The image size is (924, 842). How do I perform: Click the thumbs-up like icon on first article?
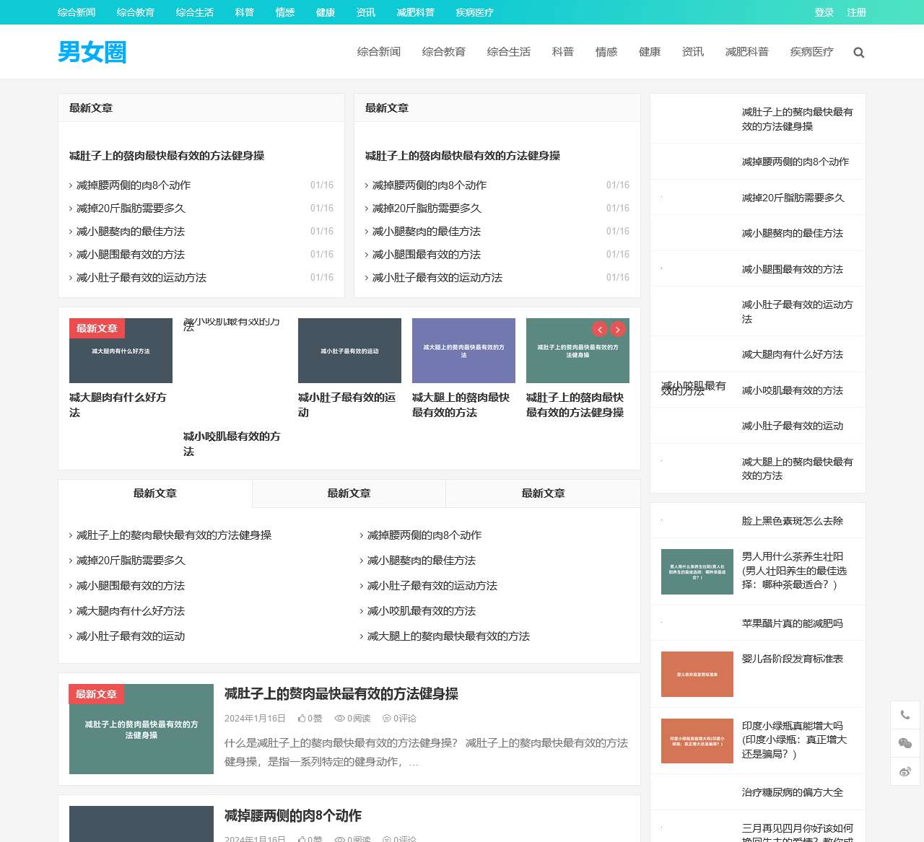[x=302, y=719]
